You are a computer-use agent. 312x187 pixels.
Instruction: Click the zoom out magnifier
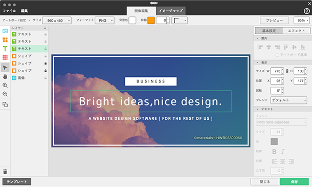5,94
